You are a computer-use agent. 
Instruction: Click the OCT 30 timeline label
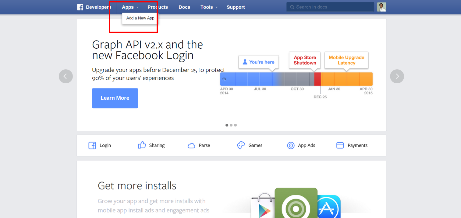[297, 89]
